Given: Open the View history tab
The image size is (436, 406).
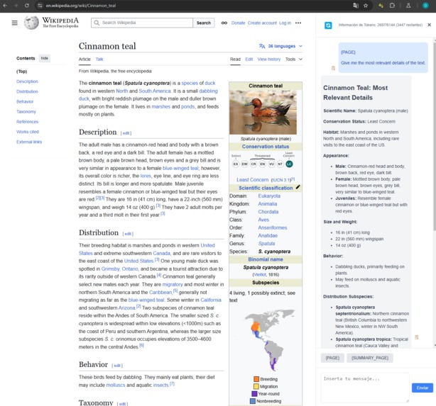Looking at the screenshot, I should [x=269, y=59].
